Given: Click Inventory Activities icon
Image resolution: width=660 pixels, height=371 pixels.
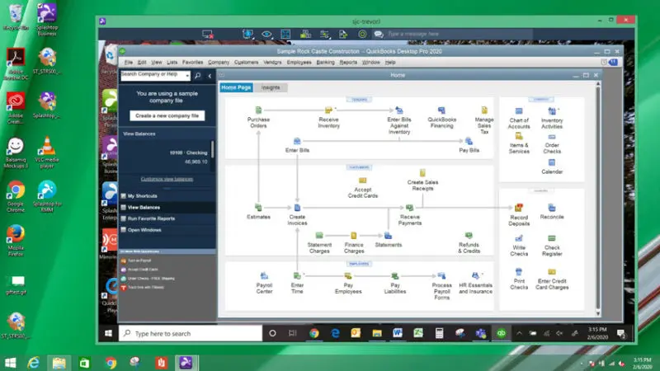Looking at the screenshot, I should 552,111.
